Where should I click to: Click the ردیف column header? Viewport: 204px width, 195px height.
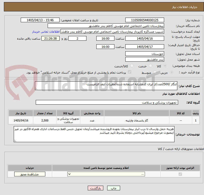[x=196, y=113]
